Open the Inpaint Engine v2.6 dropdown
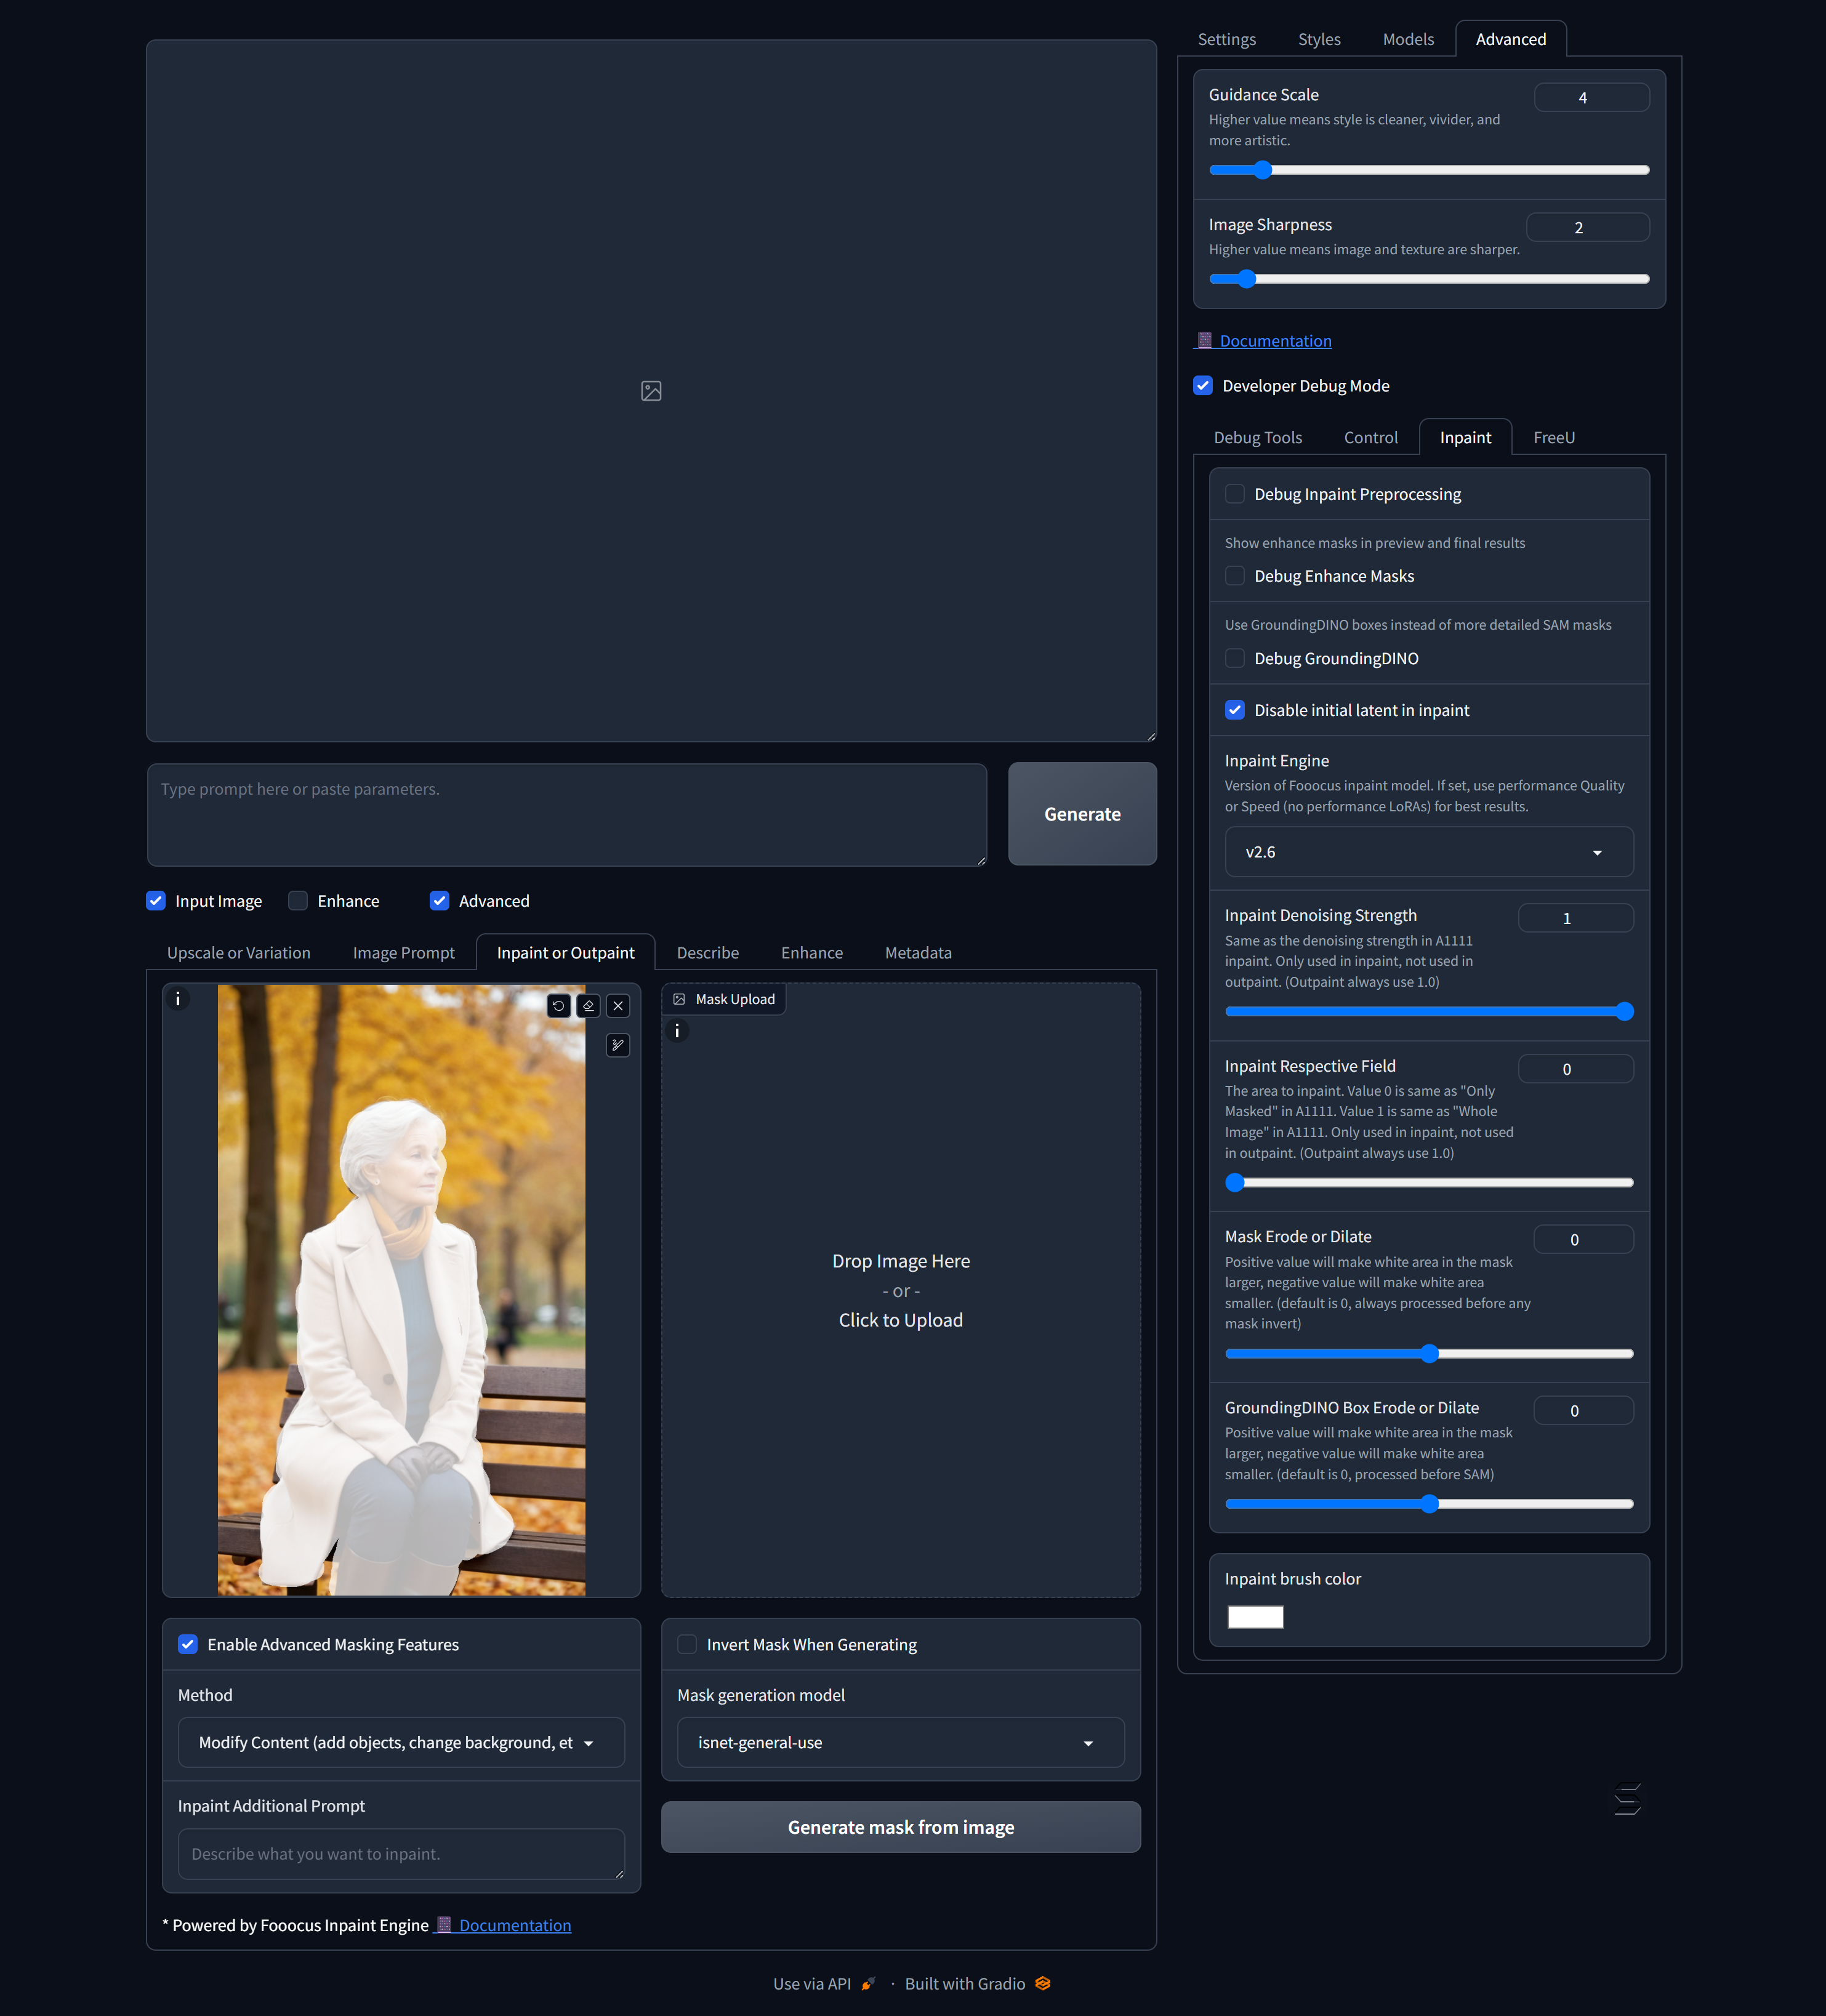Viewport: 1826px width, 2016px height. [1428, 852]
